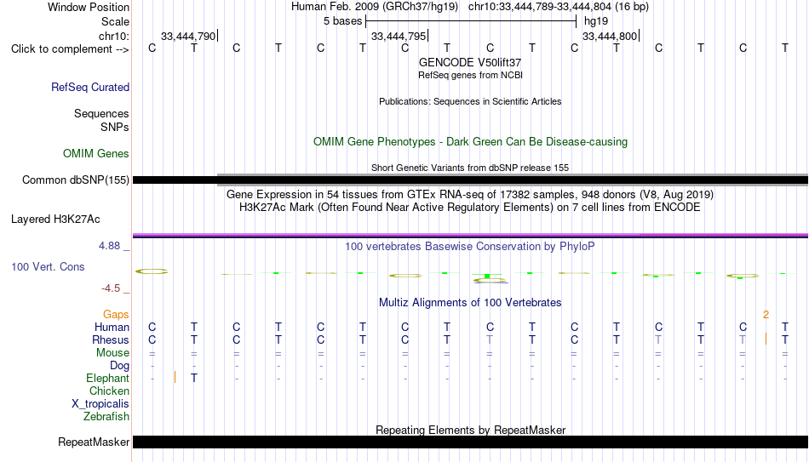Image resolution: width=809 pixels, height=462 pixels.
Task: Click the '5 bases' scale label
Action: [x=342, y=21]
